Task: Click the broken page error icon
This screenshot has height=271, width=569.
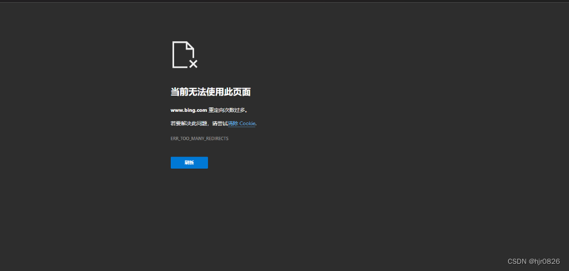Action: coord(185,55)
